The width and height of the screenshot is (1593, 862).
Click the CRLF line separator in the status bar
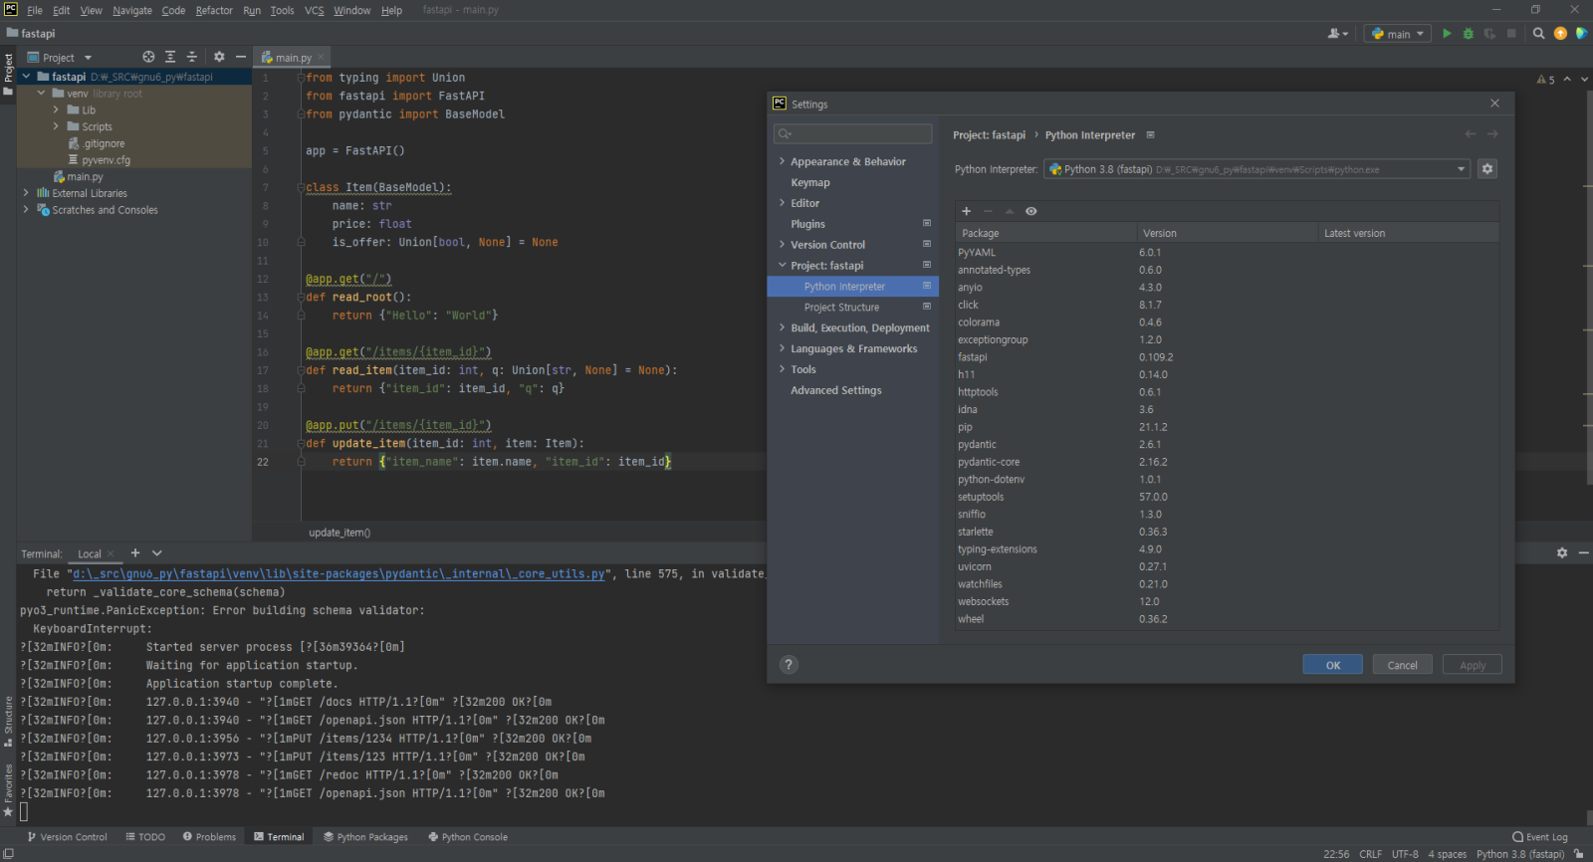(x=1370, y=854)
